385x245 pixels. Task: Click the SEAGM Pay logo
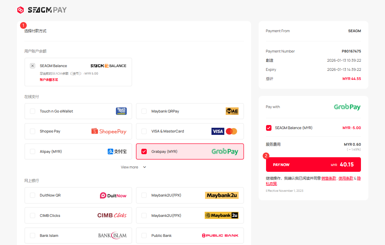click(x=42, y=10)
